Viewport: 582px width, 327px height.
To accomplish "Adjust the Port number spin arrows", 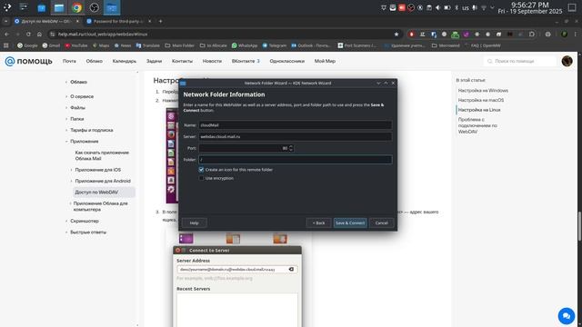I will [x=291, y=148].
